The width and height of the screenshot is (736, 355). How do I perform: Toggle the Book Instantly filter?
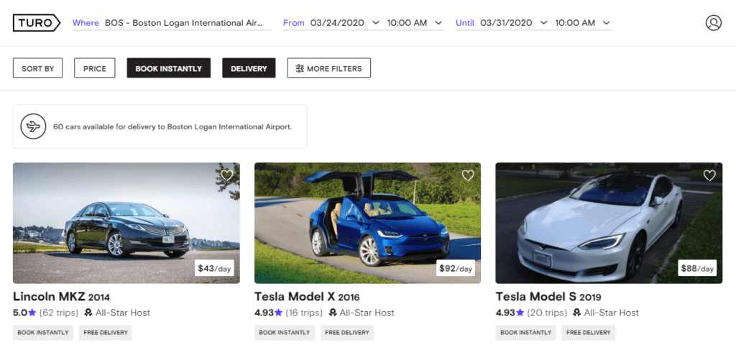[x=168, y=68]
